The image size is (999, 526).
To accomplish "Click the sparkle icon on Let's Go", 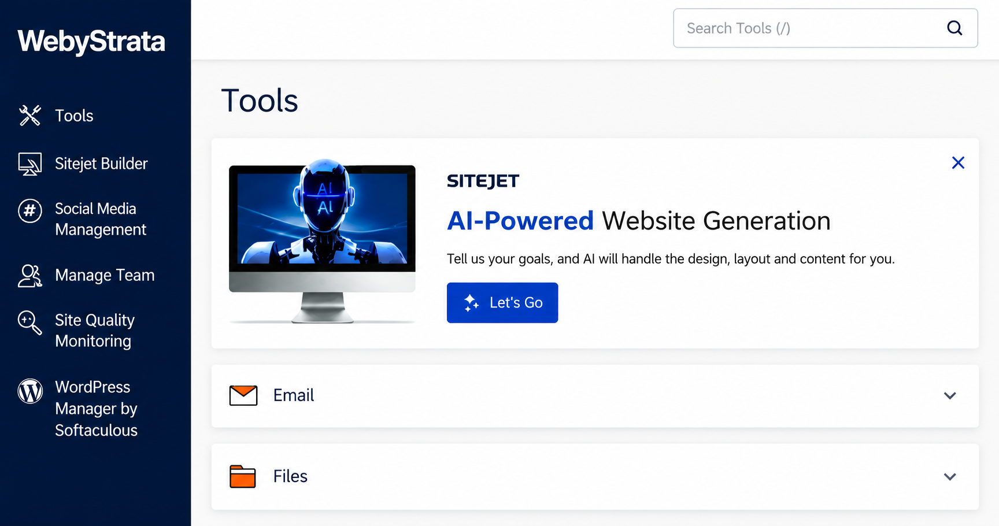I will pyautogui.click(x=472, y=303).
